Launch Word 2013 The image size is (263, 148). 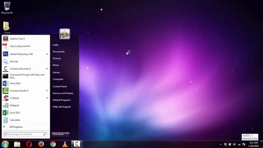tap(25, 83)
